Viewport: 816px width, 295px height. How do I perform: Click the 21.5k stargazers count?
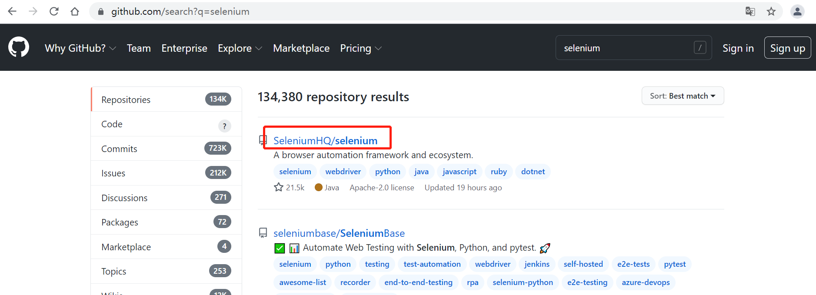(295, 187)
